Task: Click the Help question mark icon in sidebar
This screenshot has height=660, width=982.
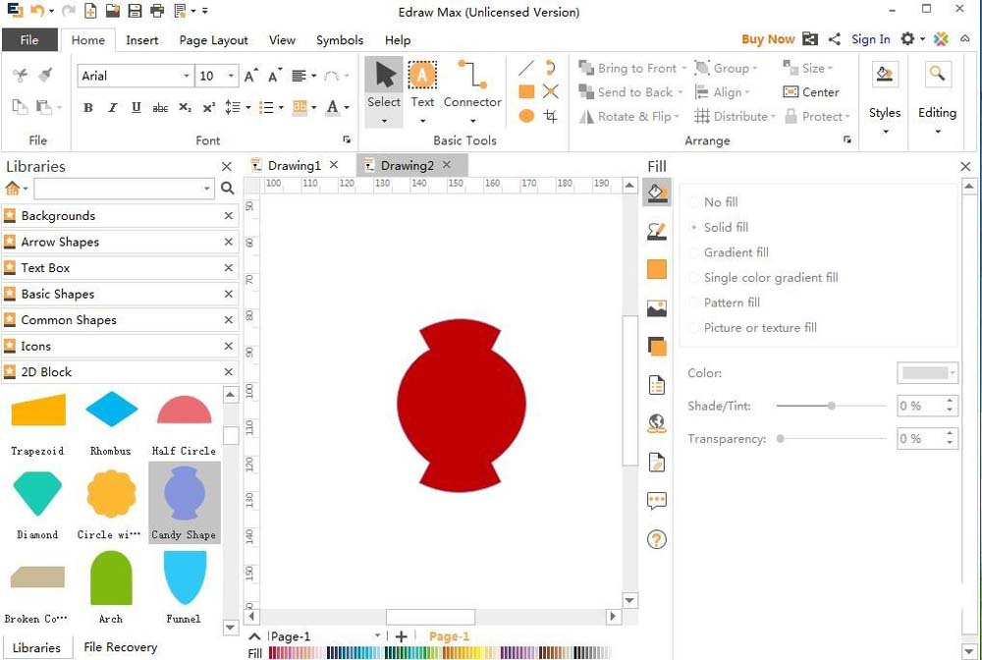Action: pos(656,539)
